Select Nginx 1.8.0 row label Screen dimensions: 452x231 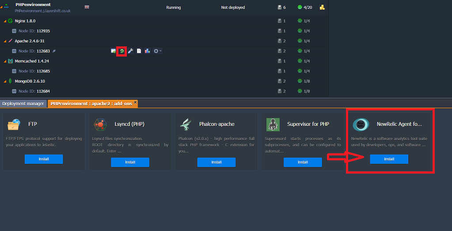tap(25, 21)
